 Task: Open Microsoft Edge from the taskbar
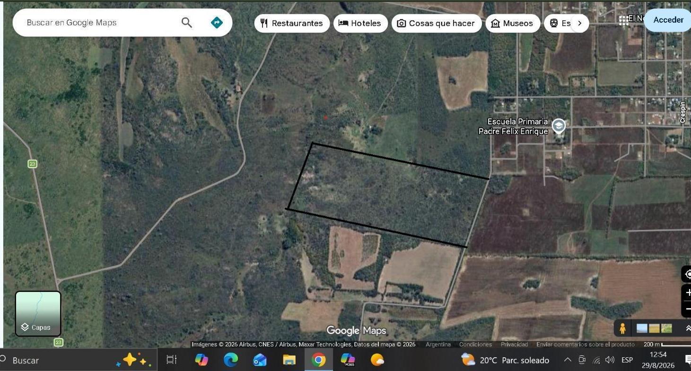tap(231, 360)
